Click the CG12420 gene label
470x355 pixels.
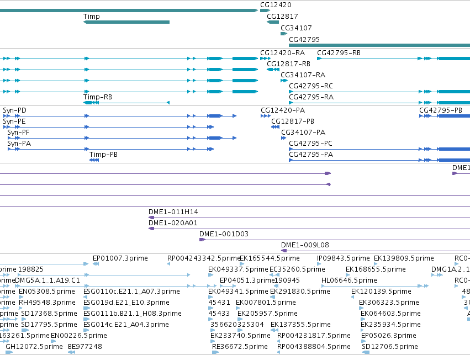(276, 5)
